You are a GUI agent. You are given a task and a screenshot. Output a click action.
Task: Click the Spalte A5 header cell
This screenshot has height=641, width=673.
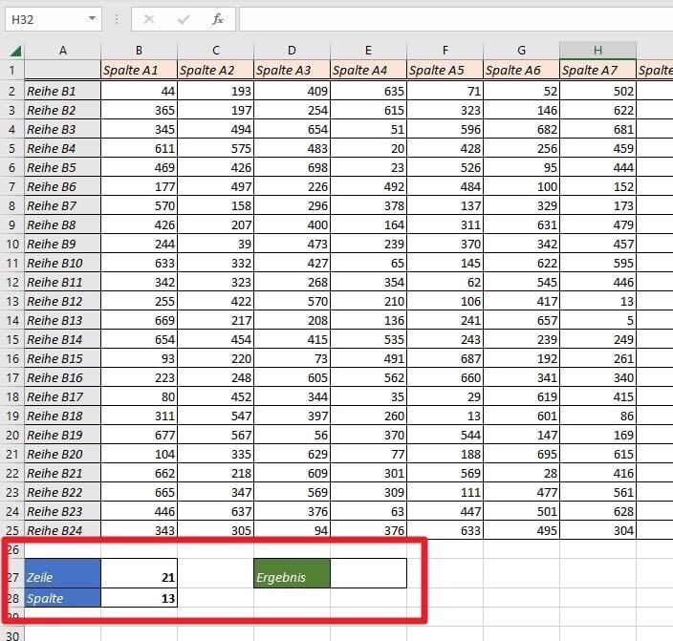tap(445, 70)
